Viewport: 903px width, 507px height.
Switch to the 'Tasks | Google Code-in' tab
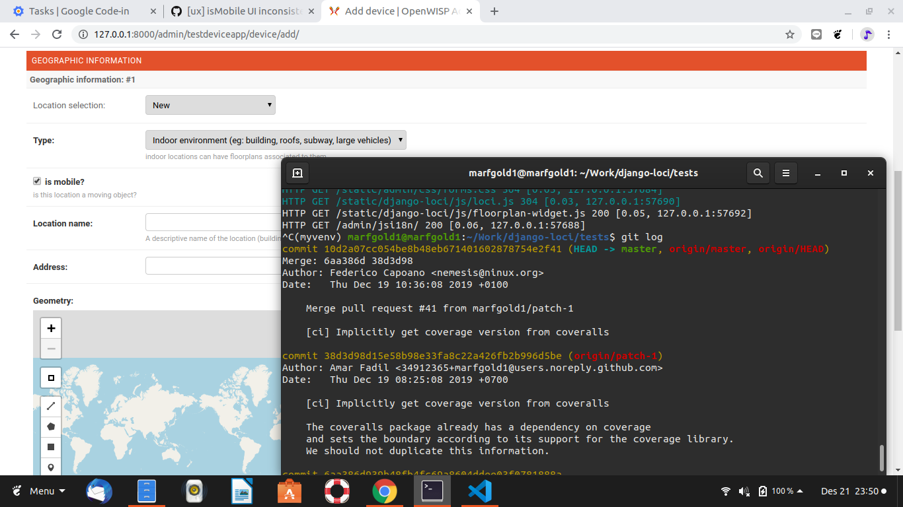click(x=79, y=11)
